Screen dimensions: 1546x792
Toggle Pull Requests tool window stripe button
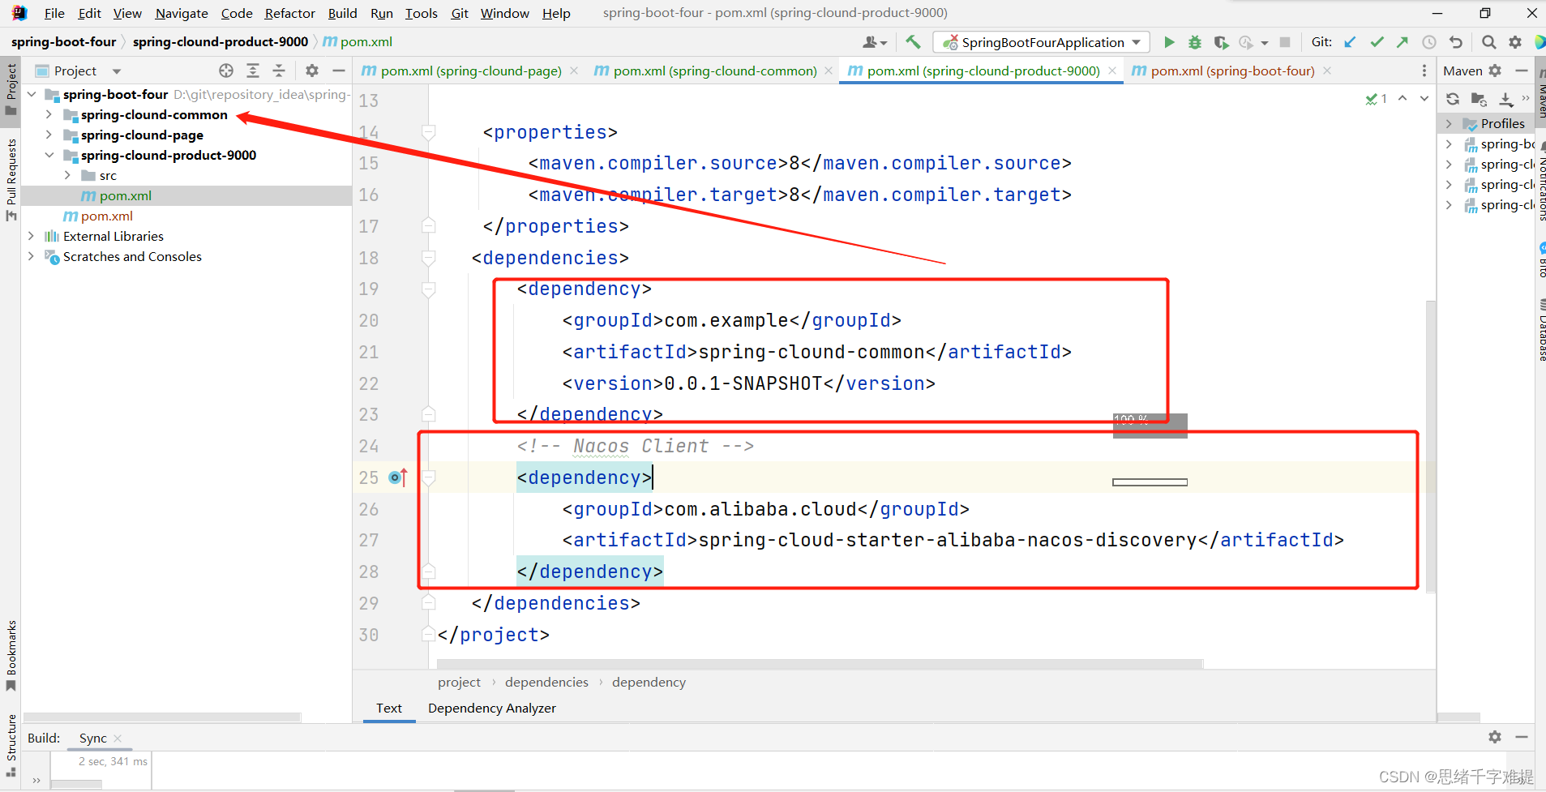pos(11,180)
